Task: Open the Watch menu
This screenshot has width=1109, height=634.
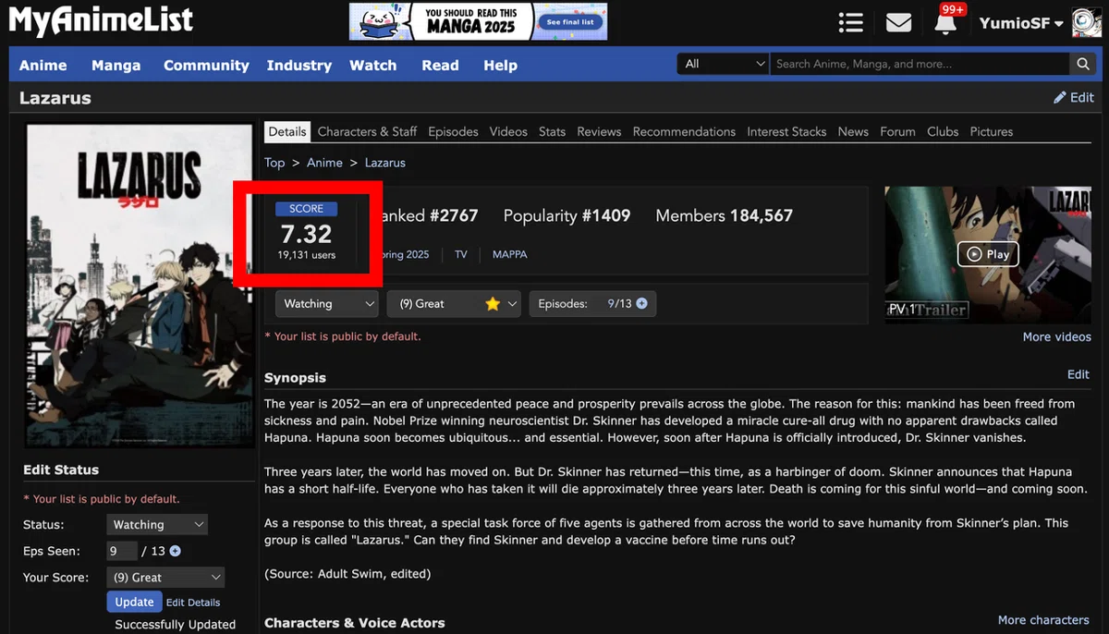Action: (372, 66)
